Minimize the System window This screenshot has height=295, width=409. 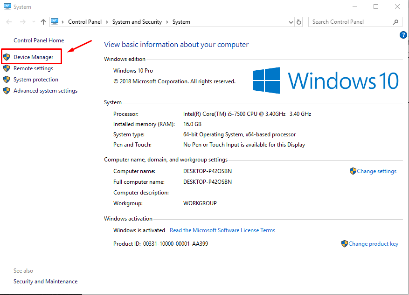[355, 7]
